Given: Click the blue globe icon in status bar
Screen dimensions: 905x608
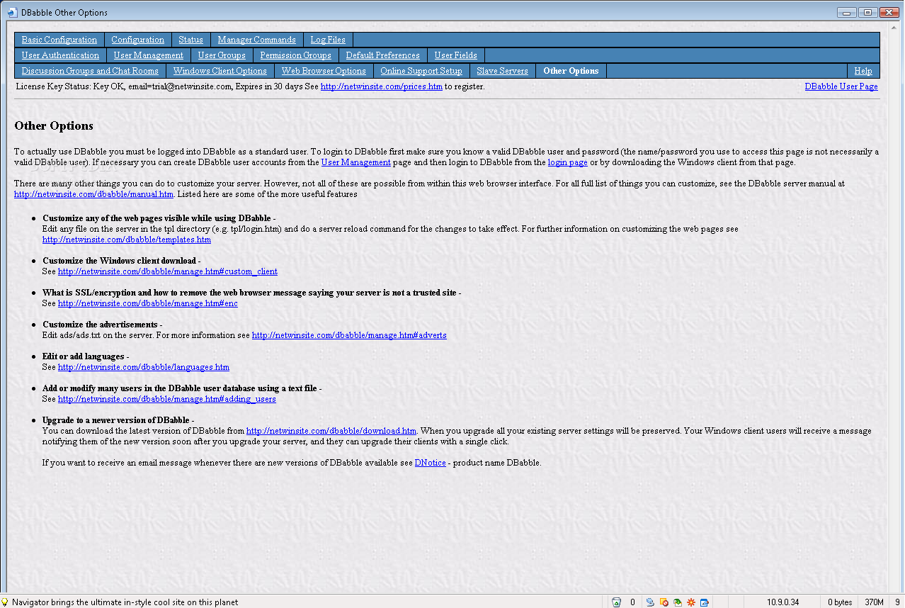Looking at the screenshot, I should click(650, 602).
